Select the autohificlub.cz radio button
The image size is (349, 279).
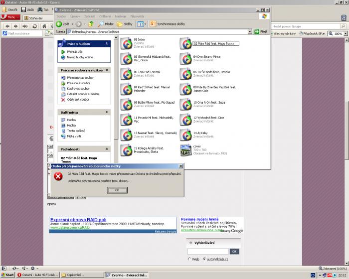click(x=203, y=260)
